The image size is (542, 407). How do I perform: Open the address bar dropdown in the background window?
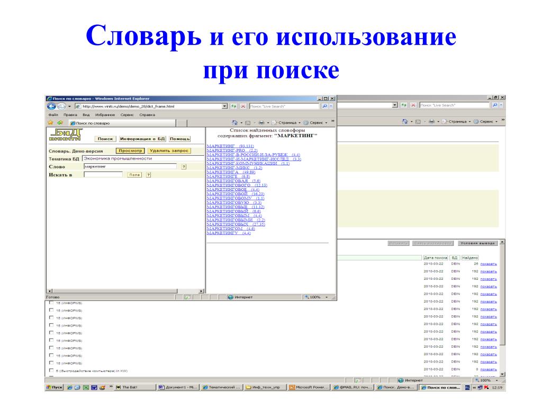tap(395, 105)
